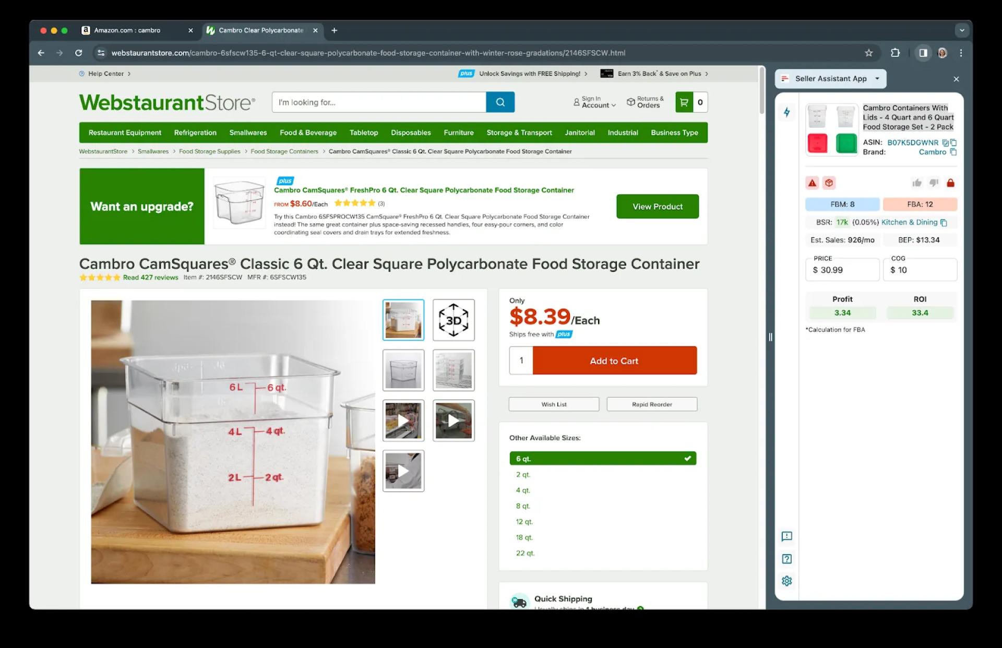This screenshot has width=1002, height=648.
Task: Copy the Cambro brand name
Action: (x=953, y=152)
